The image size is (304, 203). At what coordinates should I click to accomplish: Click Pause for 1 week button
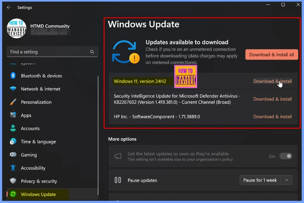point(260,180)
